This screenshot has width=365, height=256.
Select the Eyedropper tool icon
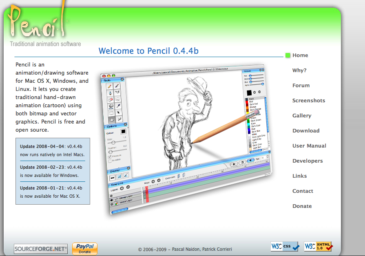point(119,106)
